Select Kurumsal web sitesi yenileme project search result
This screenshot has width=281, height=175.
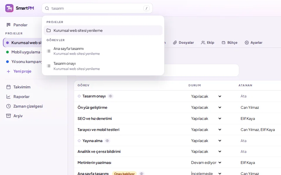click(x=103, y=30)
